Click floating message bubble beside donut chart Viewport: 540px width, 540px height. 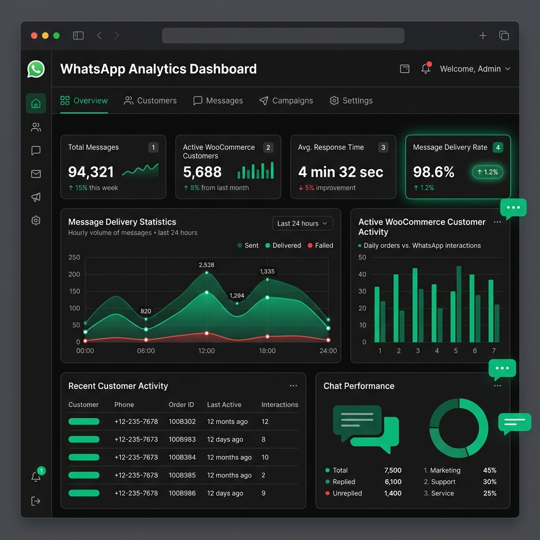tap(515, 423)
